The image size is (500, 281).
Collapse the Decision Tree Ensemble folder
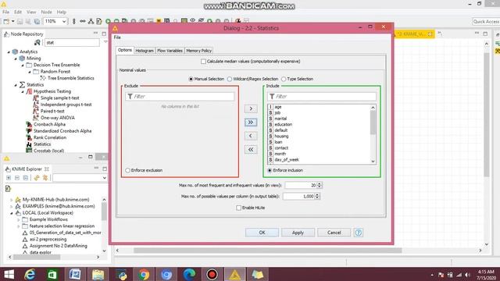[x=23, y=65]
